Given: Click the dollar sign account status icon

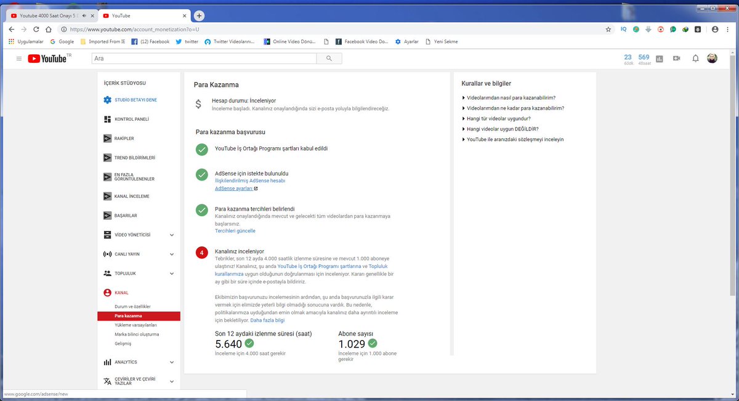Looking at the screenshot, I should tap(198, 104).
